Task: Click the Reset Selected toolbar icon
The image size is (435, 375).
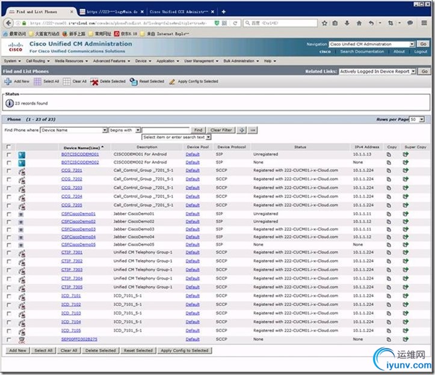Action: pos(134,81)
